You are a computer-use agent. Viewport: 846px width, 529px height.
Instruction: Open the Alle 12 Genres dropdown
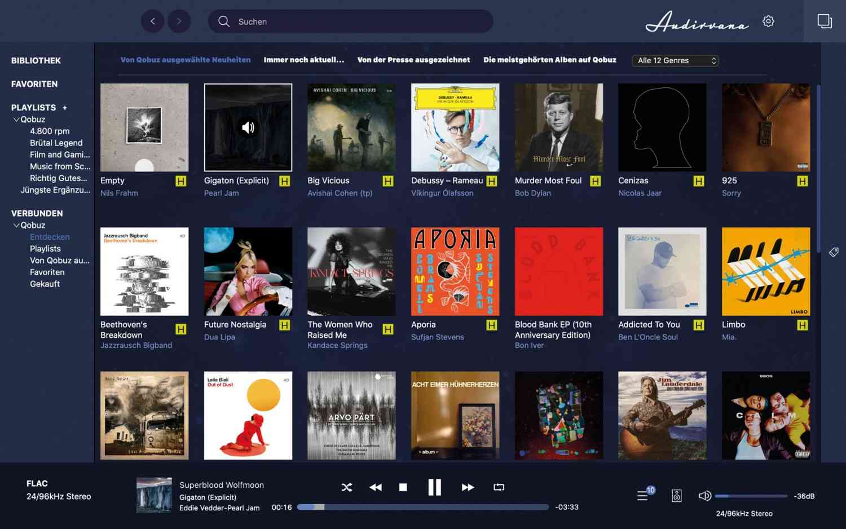(675, 60)
